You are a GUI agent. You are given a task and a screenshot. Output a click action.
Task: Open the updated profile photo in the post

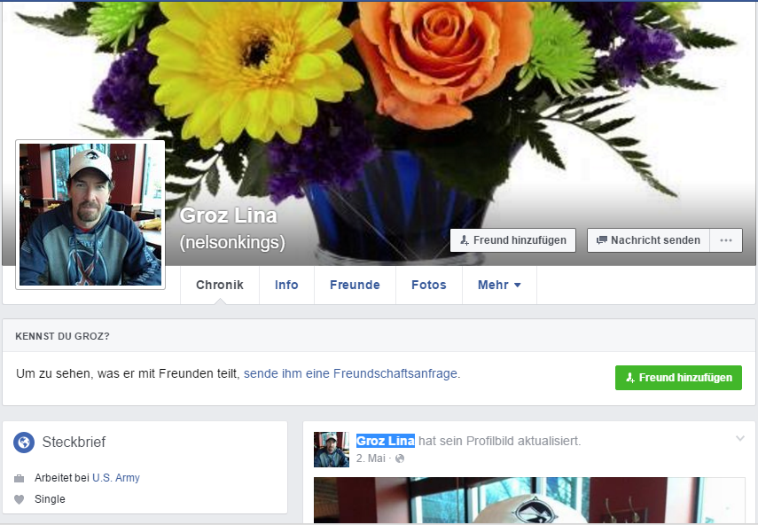[529, 500]
